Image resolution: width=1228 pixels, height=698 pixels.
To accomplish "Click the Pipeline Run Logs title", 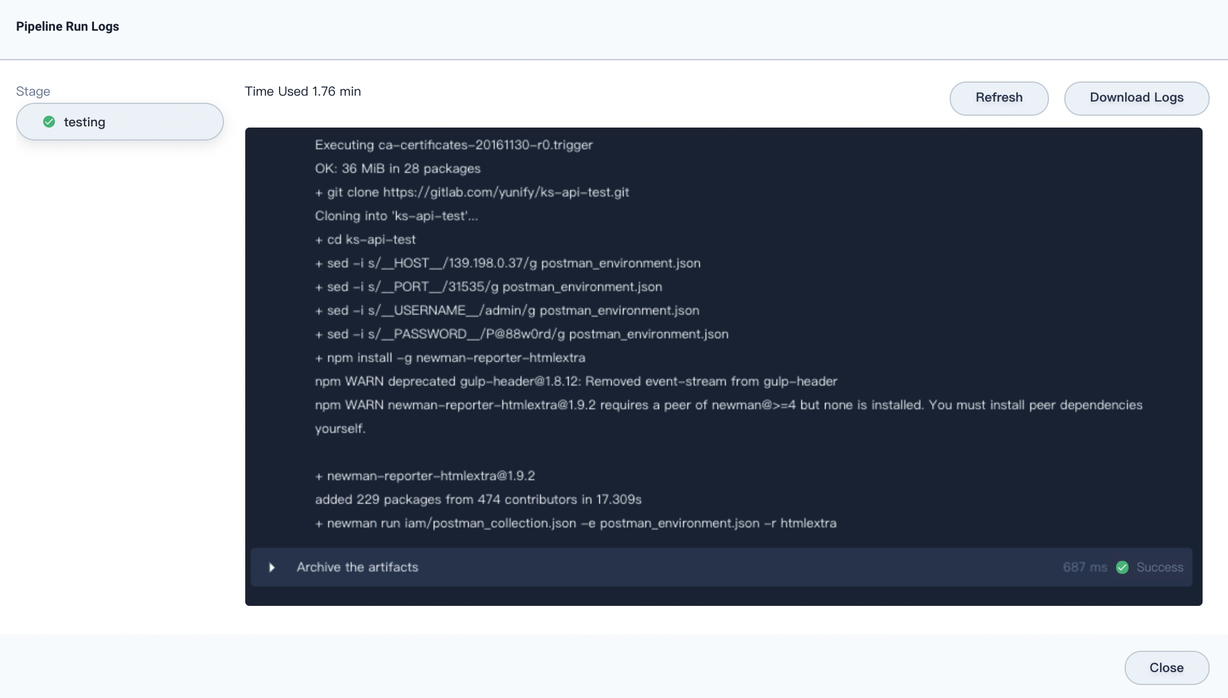I will tap(67, 26).
